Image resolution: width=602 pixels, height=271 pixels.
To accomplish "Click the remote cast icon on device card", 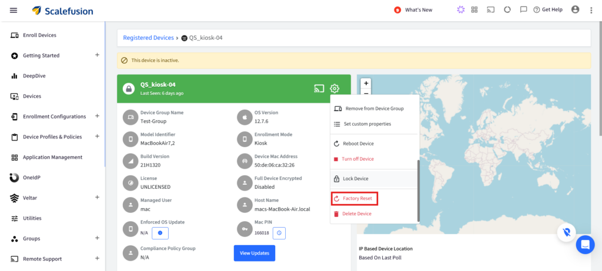I will pos(319,89).
